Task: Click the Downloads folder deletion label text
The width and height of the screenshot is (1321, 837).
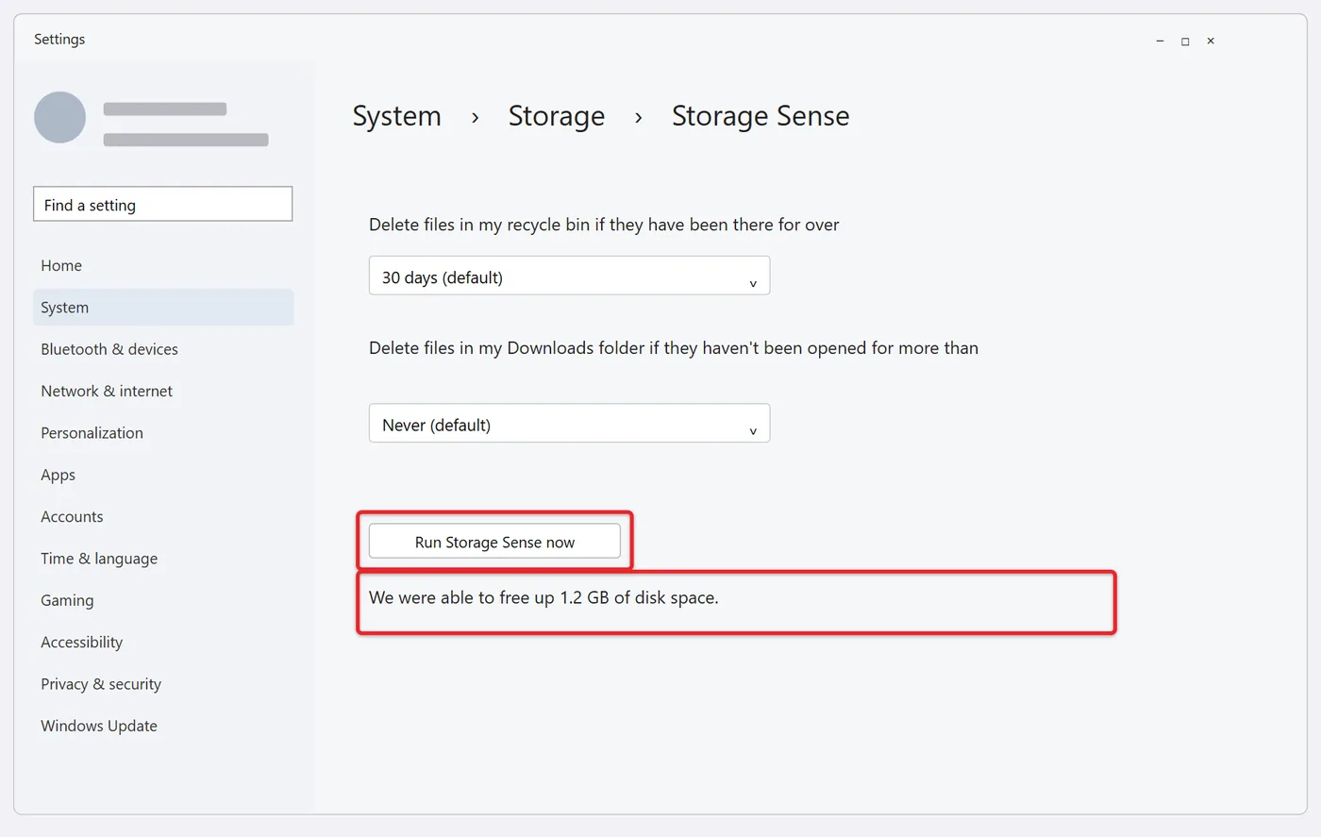Action: [x=674, y=348]
